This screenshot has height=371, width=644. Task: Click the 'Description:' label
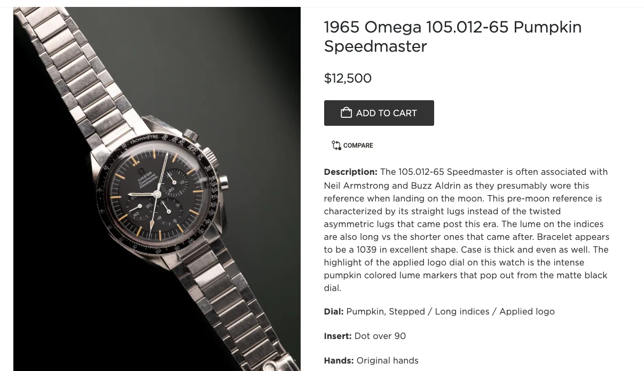pyautogui.click(x=350, y=172)
